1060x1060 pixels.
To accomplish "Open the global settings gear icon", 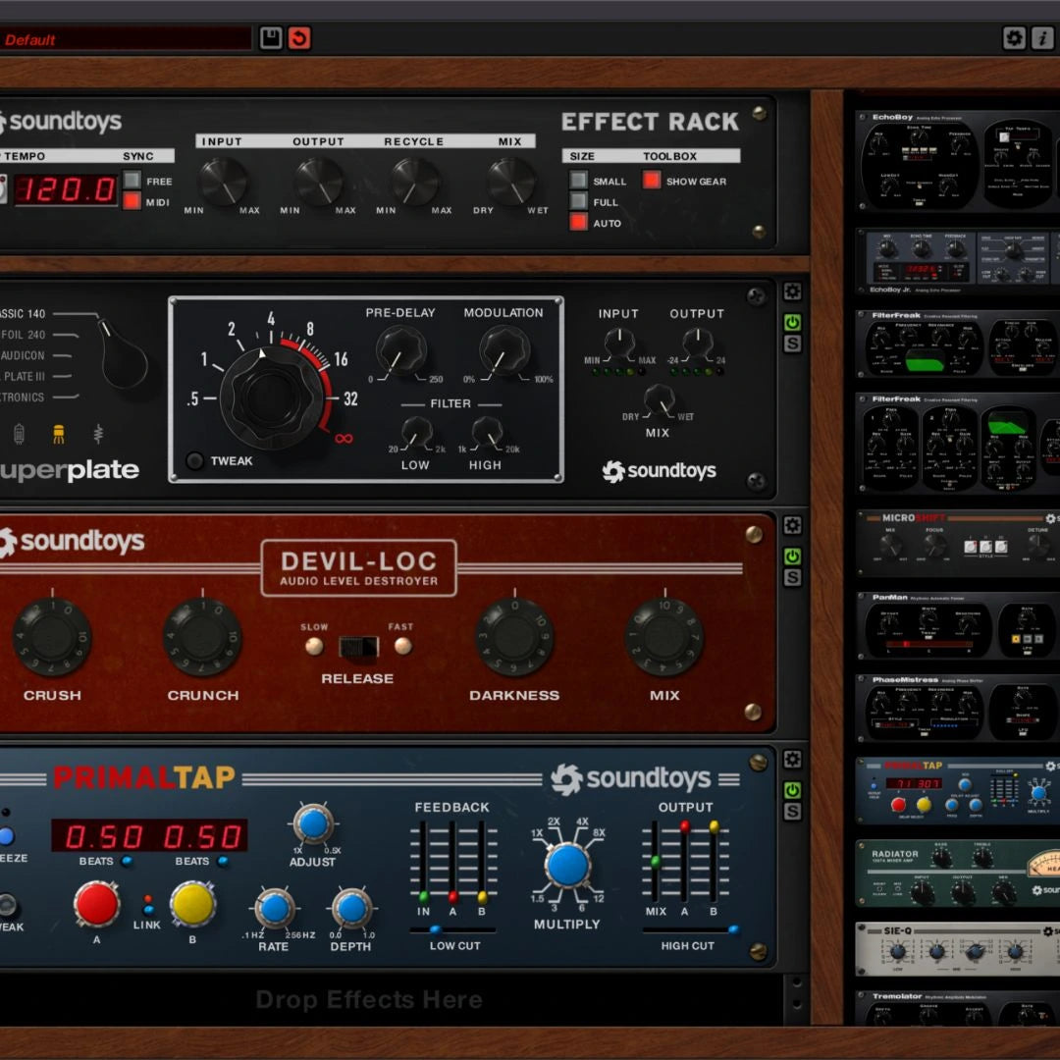I will [x=1014, y=38].
